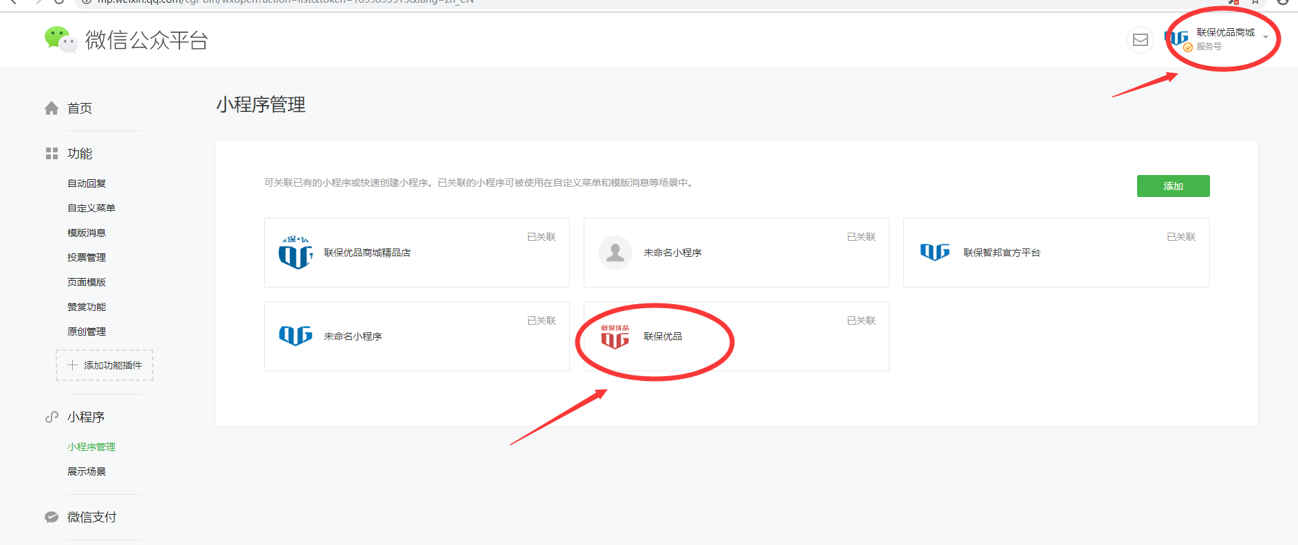Click the 微信支付 icon in the sidebar
Screen dimensions: 1298x545
click(x=52, y=518)
